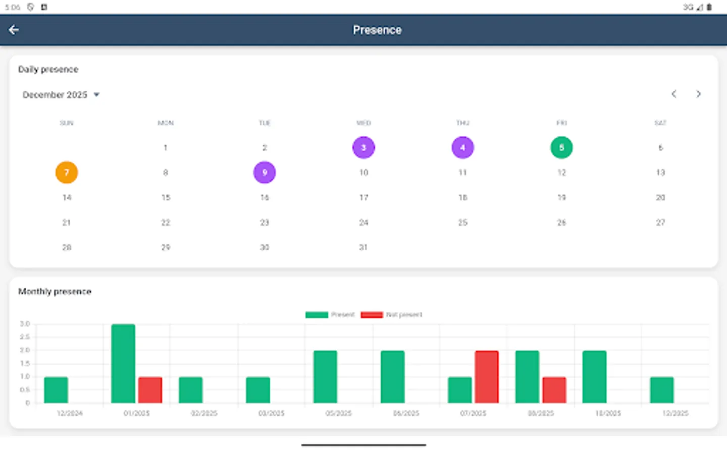Tap the battery icon in status bar
The width and height of the screenshot is (727, 454).
pos(709,7)
